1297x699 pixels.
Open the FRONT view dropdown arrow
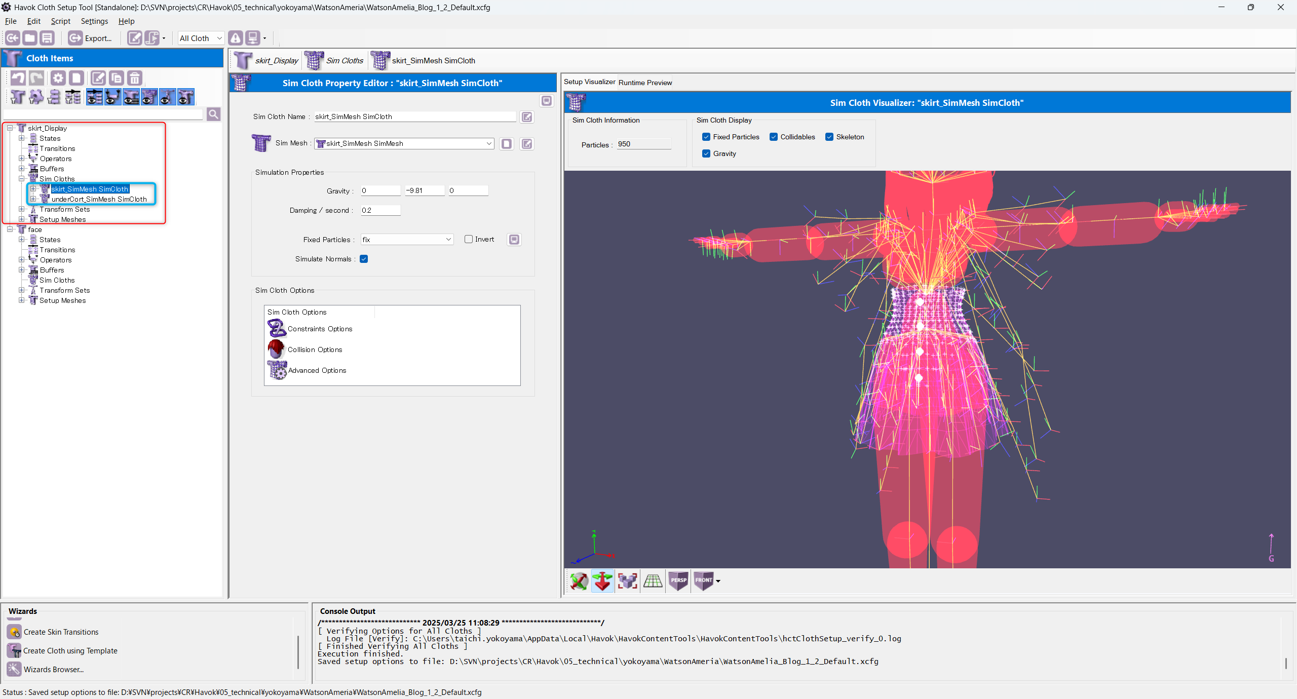click(718, 581)
